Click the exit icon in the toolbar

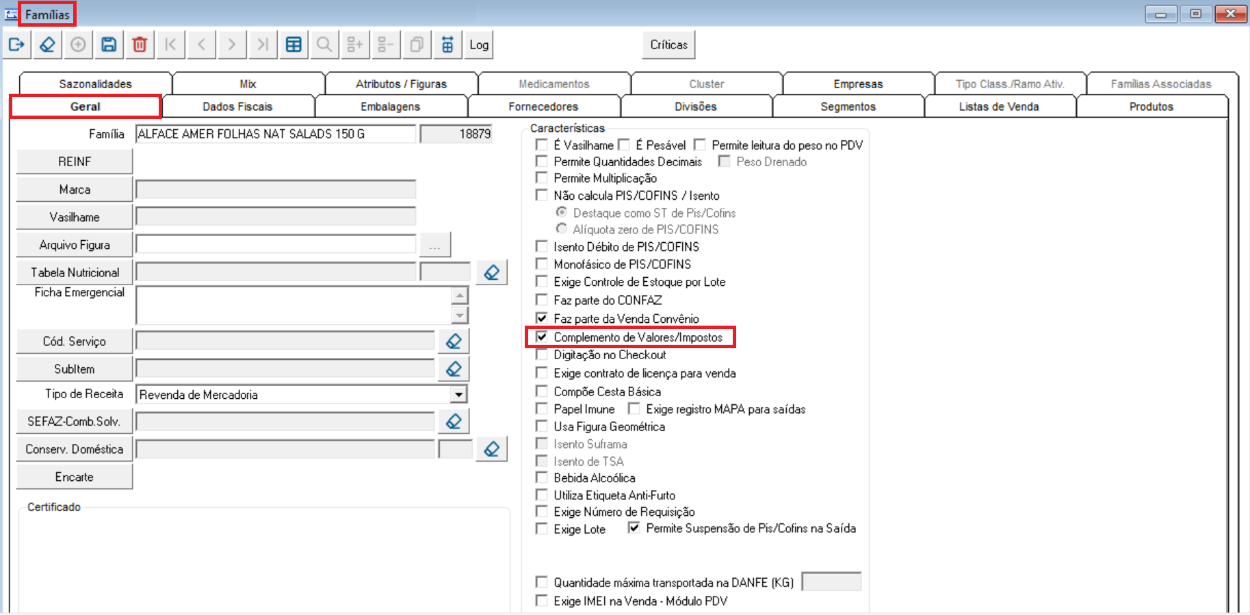pyautogui.click(x=16, y=45)
